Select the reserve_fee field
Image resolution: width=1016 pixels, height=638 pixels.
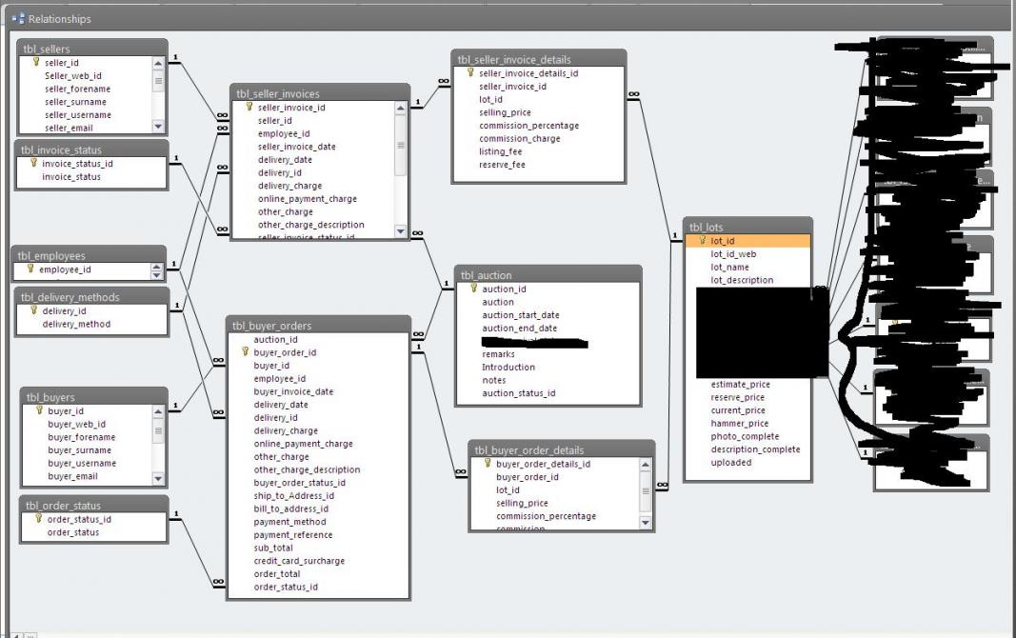(502, 165)
